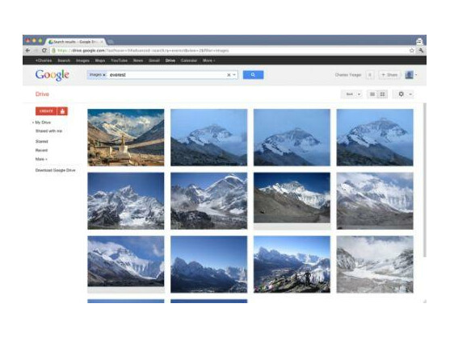Open Gmail in the black bar
450x337 pixels.
click(154, 60)
